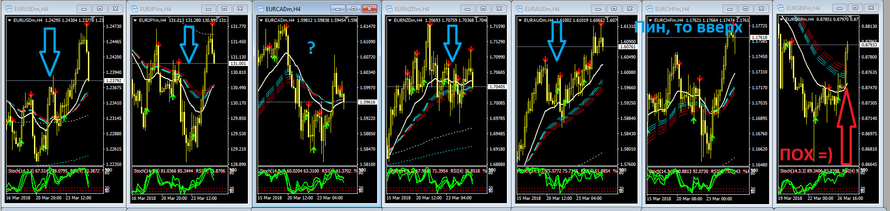Activate the EURUSDm,H4 window by its title
This screenshot has width=890, height=211.
31,9
